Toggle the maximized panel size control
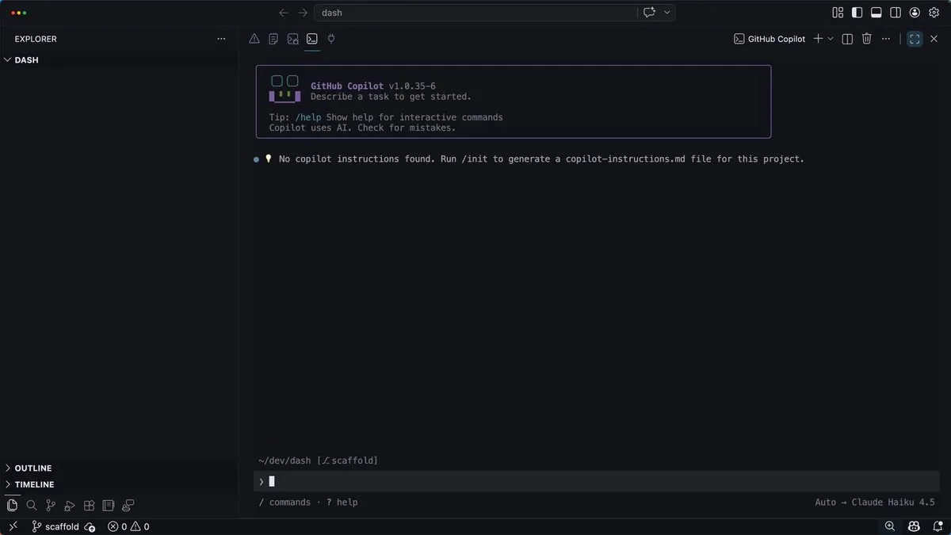 915,38
